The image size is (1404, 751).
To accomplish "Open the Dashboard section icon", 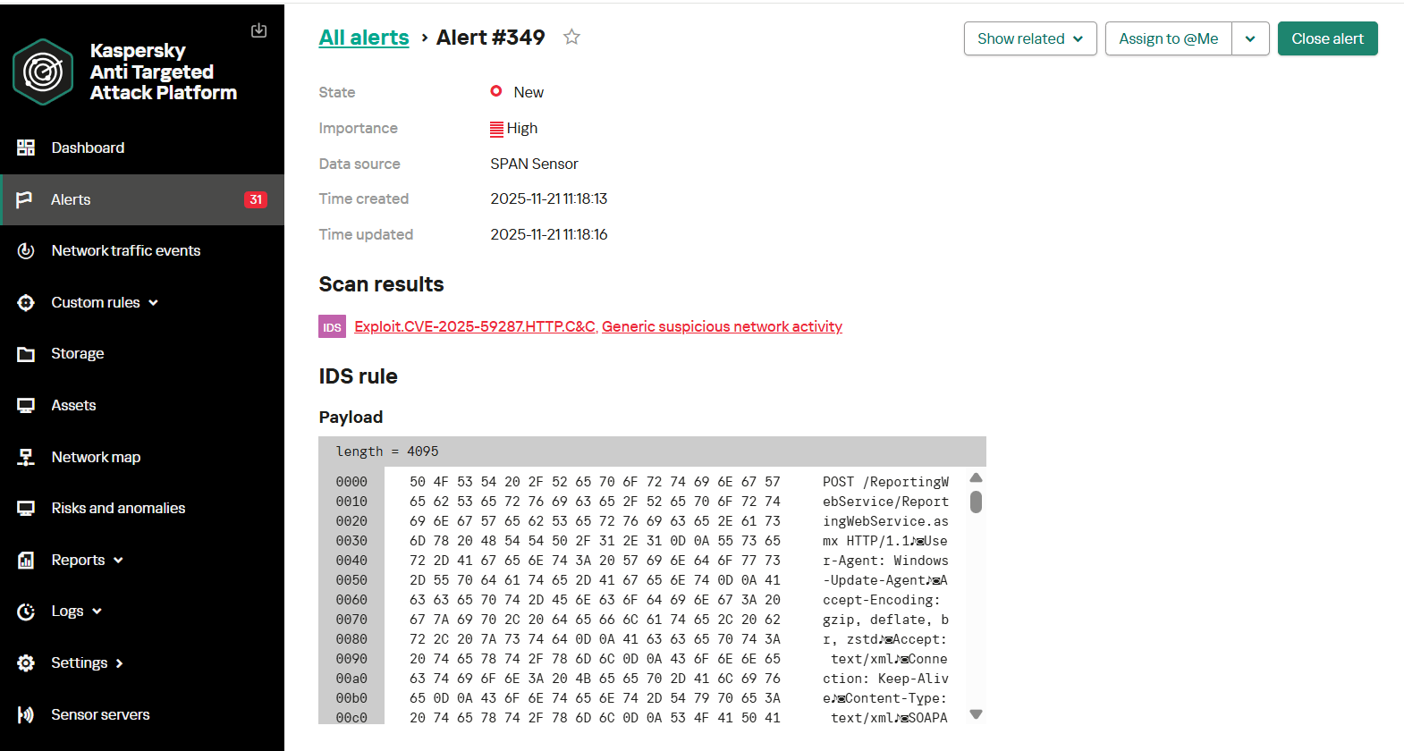I will 26,148.
